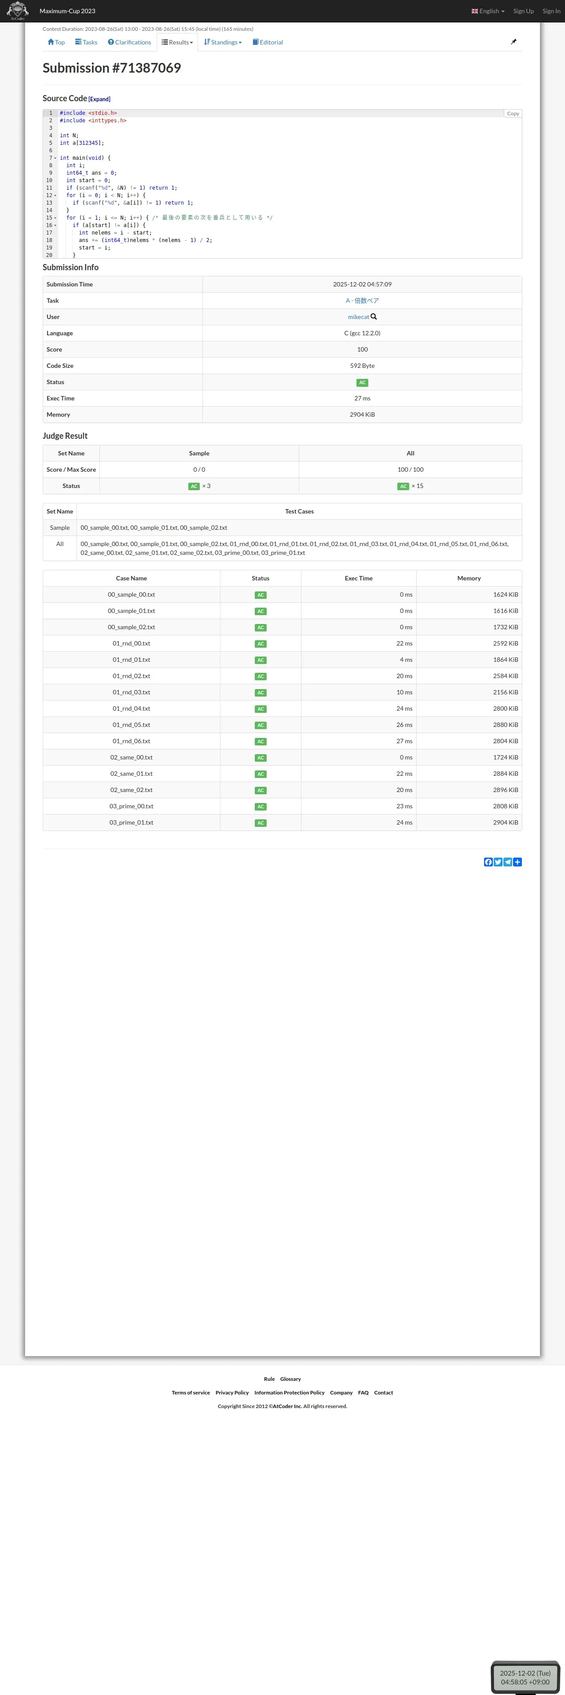Open the Clarifications tab
565x1695 pixels.
129,42
